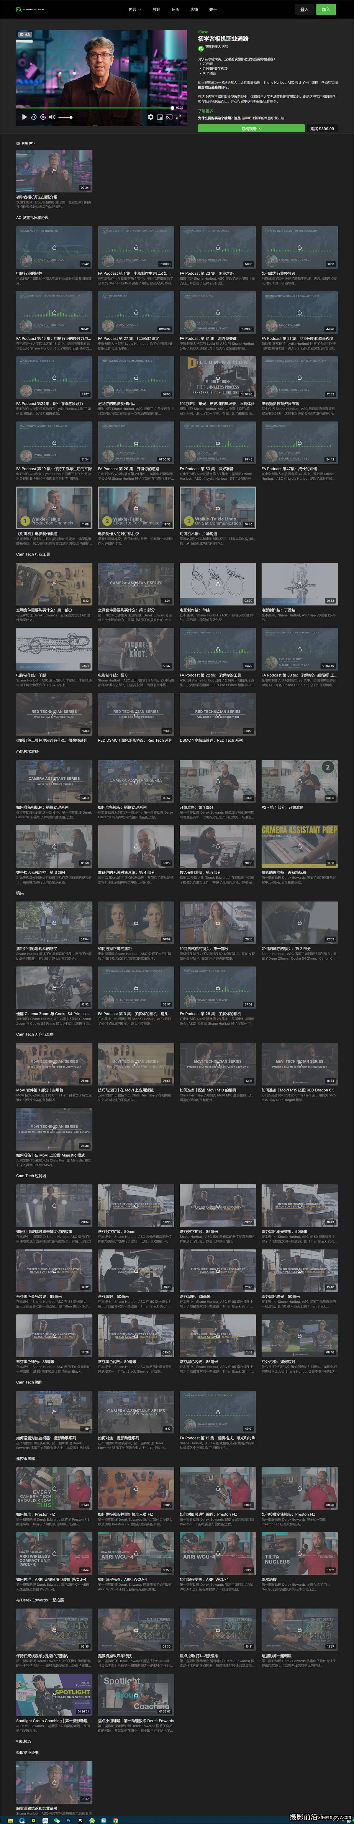Click the FA Podcast 第 21 集 title
The width and height of the screenshot is (354, 1824).
297,338
